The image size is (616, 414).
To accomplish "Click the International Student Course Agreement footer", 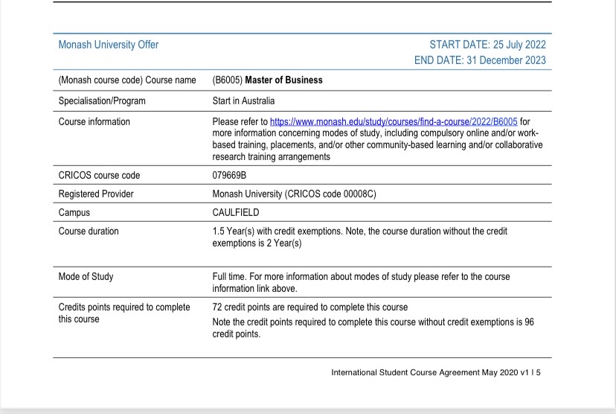I will click(x=436, y=372).
